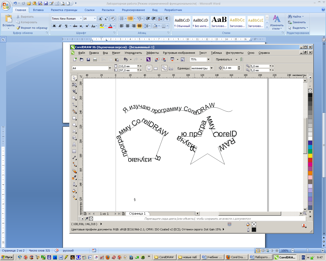Viewport: 326px width, 261px height.
Task: Click the 'Вырезать' cut button
Action: pos(25,17)
